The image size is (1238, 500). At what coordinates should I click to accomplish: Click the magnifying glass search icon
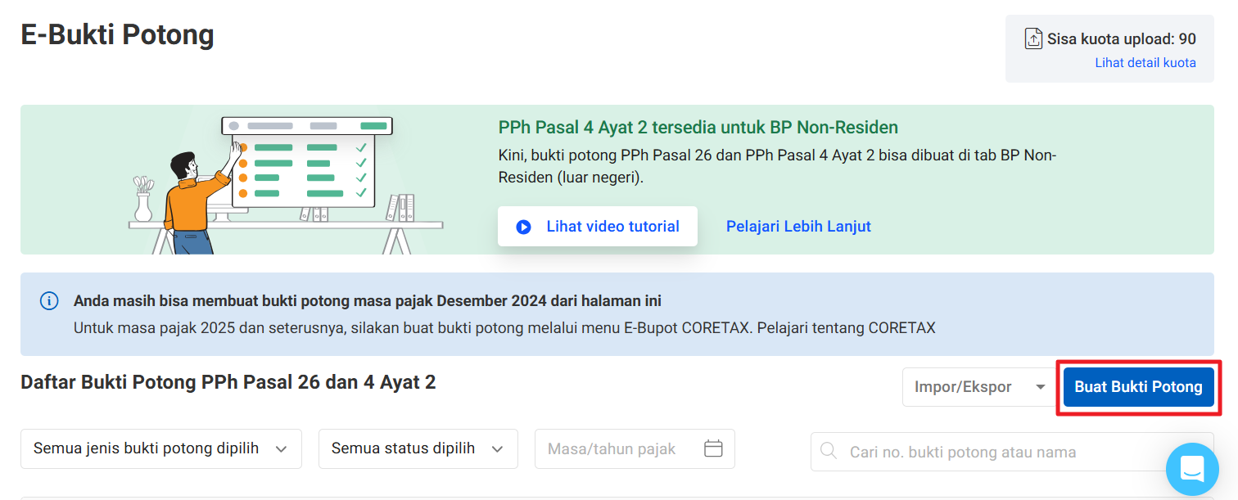(x=829, y=452)
